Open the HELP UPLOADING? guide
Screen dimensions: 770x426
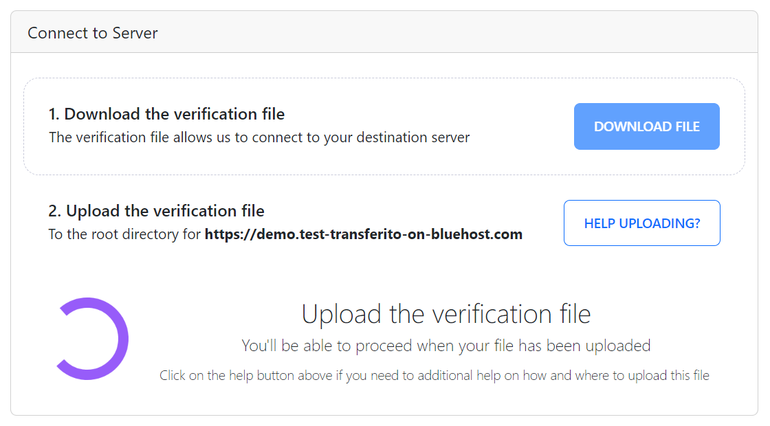(x=642, y=223)
